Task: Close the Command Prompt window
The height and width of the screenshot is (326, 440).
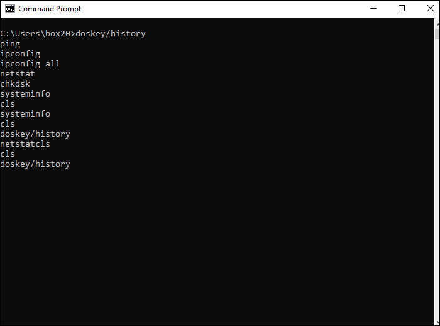Action: coord(430,9)
